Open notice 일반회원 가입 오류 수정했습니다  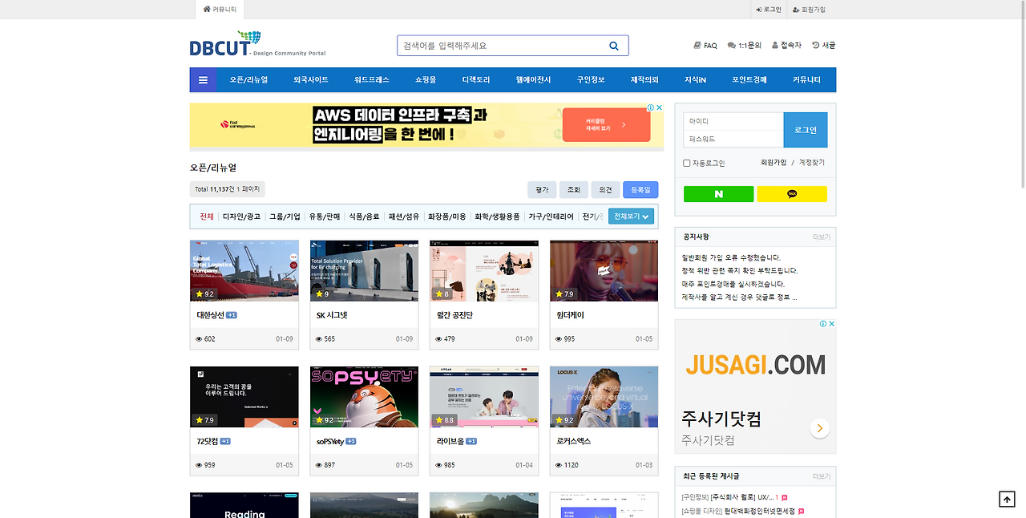731,258
